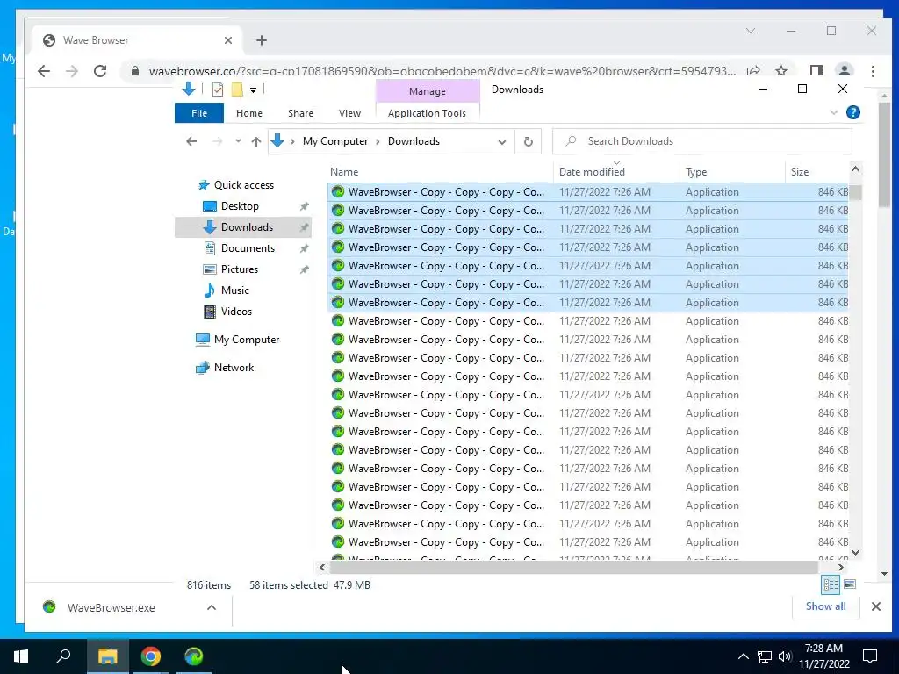This screenshot has height=674, width=899.
Task: Expand the address bar history dropdown
Action: tap(502, 141)
